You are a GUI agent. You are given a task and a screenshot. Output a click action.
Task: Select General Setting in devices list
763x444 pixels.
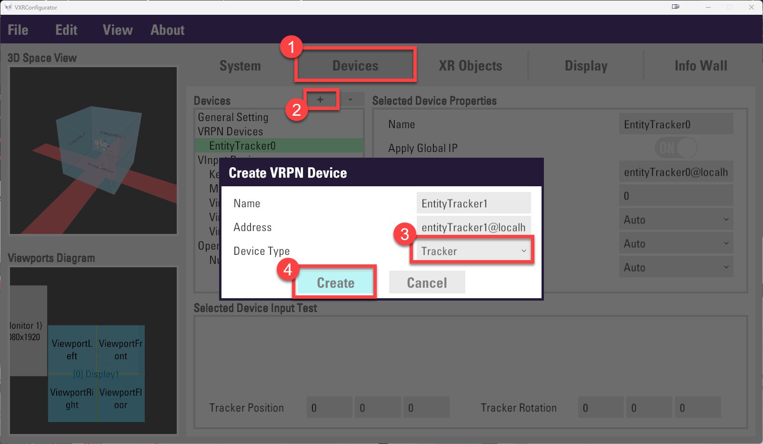coord(233,117)
